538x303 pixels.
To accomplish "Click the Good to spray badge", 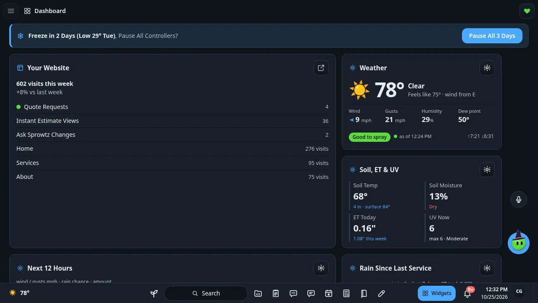I will (369, 137).
